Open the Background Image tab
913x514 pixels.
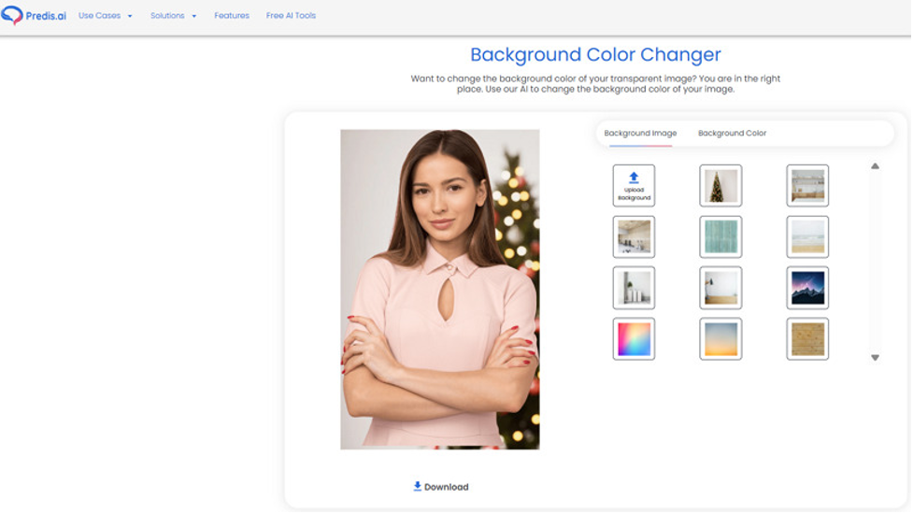640,134
